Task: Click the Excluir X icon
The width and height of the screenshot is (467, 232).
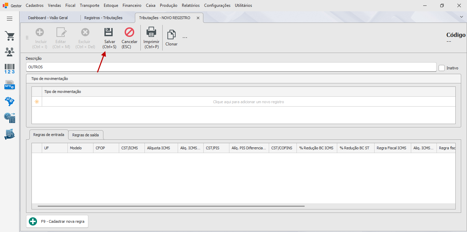Action: click(x=85, y=32)
